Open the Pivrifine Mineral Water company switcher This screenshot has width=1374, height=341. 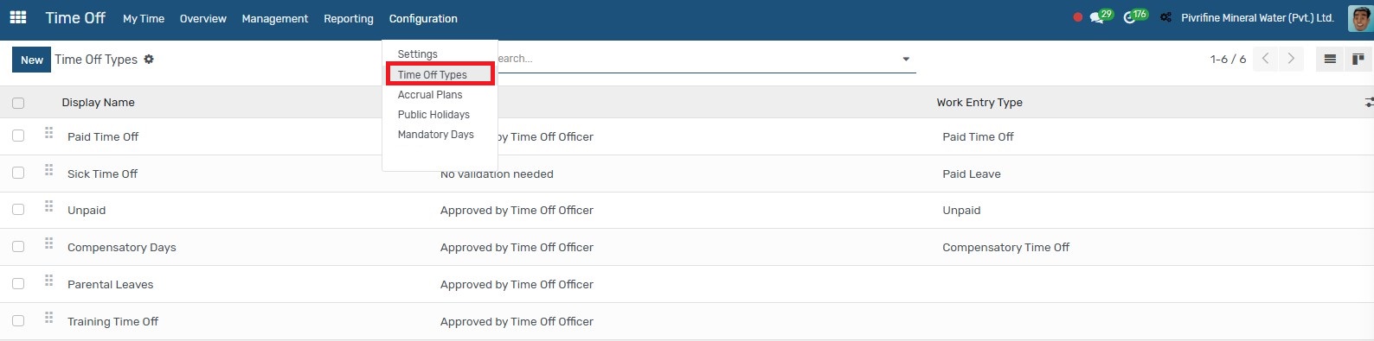pos(1257,17)
